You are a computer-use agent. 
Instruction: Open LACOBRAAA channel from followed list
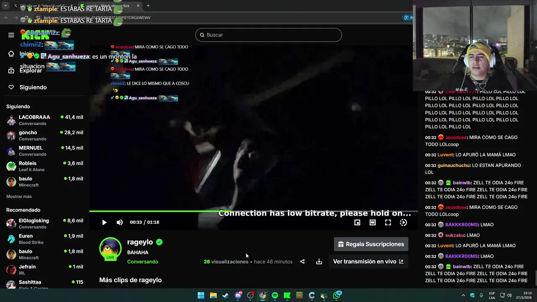click(45, 120)
